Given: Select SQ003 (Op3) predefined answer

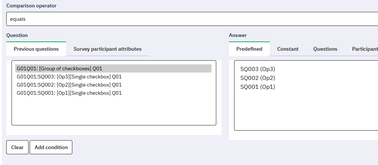Looking at the screenshot, I should [257, 69].
